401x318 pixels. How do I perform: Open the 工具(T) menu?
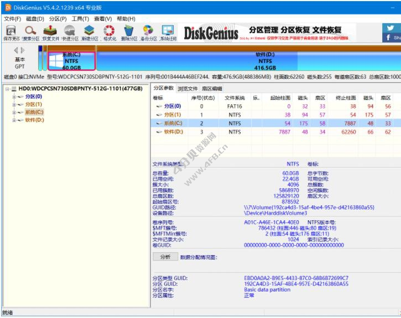click(x=80, y=19)
